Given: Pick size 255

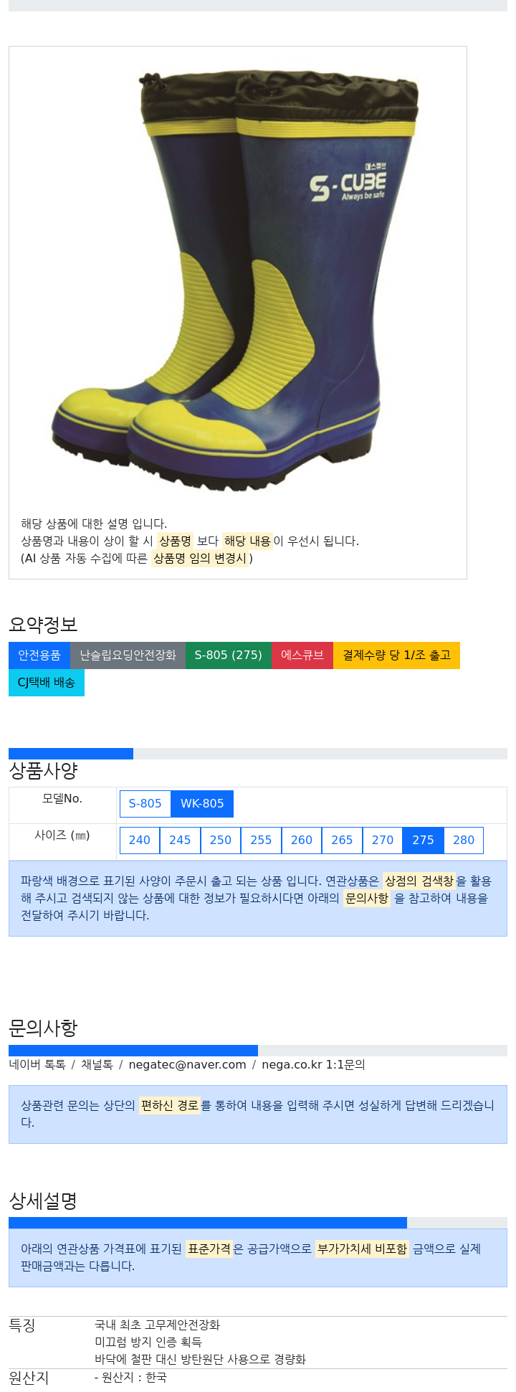Looking at the screenshot, I should pos(262,841).
